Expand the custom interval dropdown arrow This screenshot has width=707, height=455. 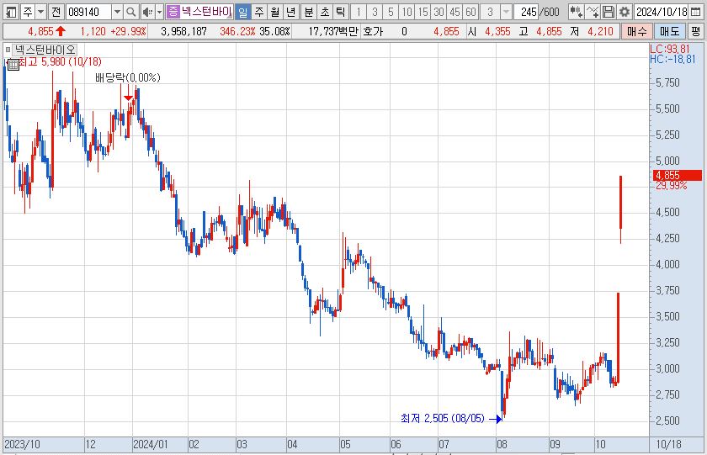(x=507, y=12)
